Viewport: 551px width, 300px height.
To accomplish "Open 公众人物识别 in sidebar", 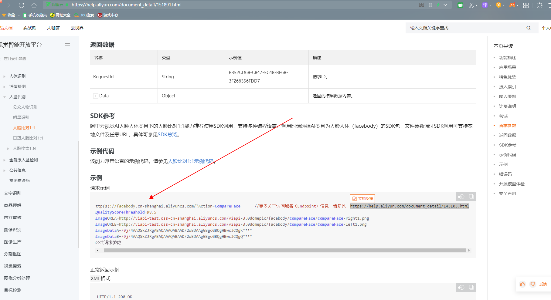I will click(25, 107).
